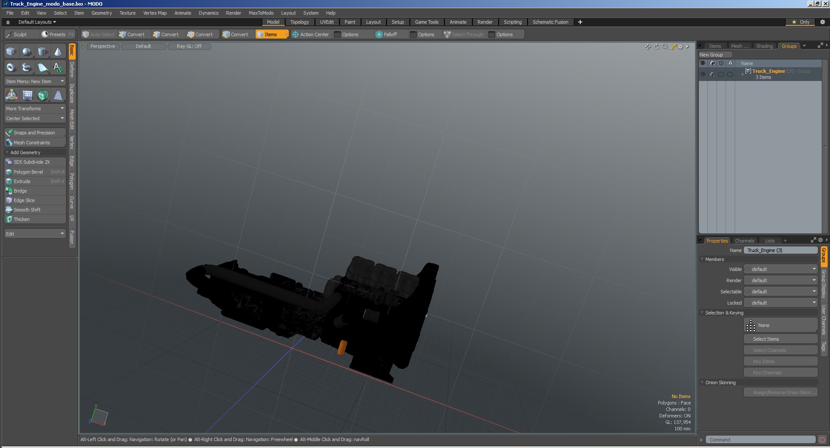This screenshot has height=448, width=830.
Task: Activate the Taper tool icon
Action: tap(58, 95)
